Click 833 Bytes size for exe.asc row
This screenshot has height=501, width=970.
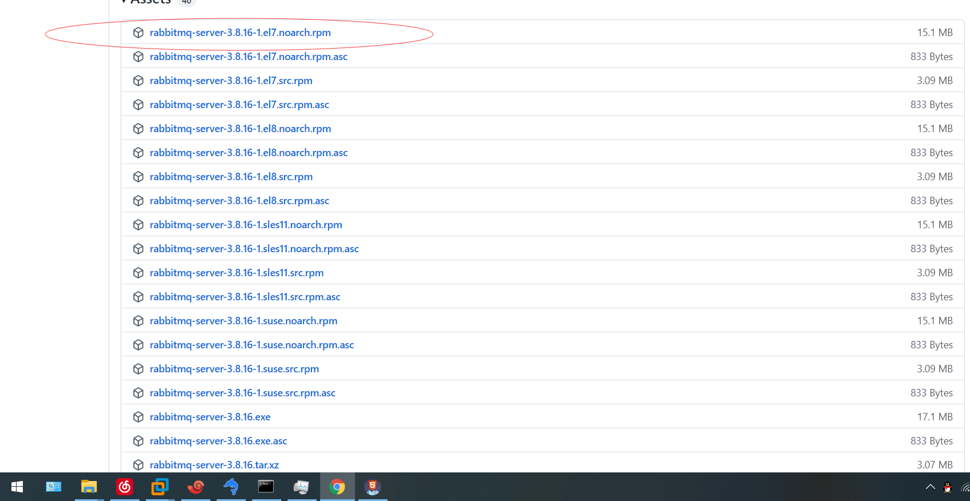point(932,441)
